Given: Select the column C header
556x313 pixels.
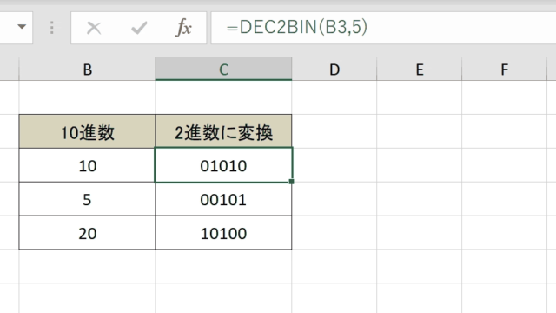Looking at the screenshot, I should coord(223,70).
